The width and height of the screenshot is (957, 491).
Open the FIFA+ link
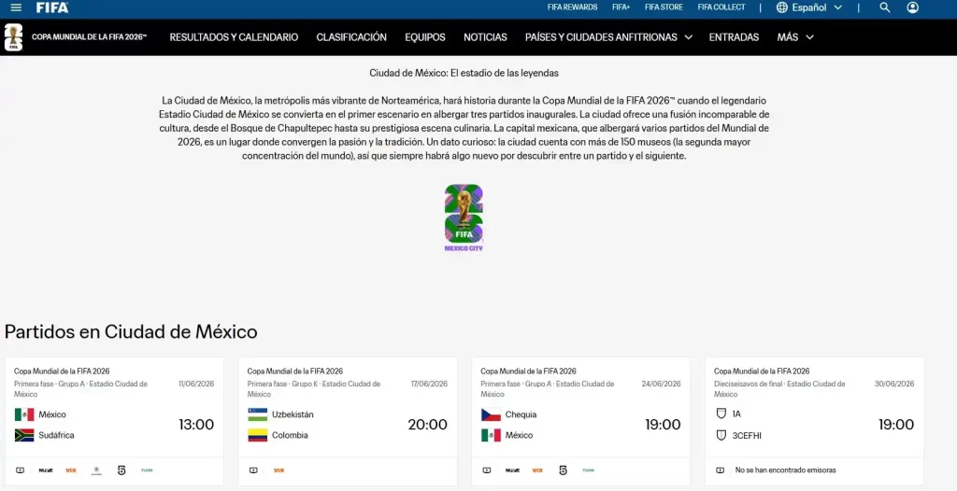(x=621, y=7)
